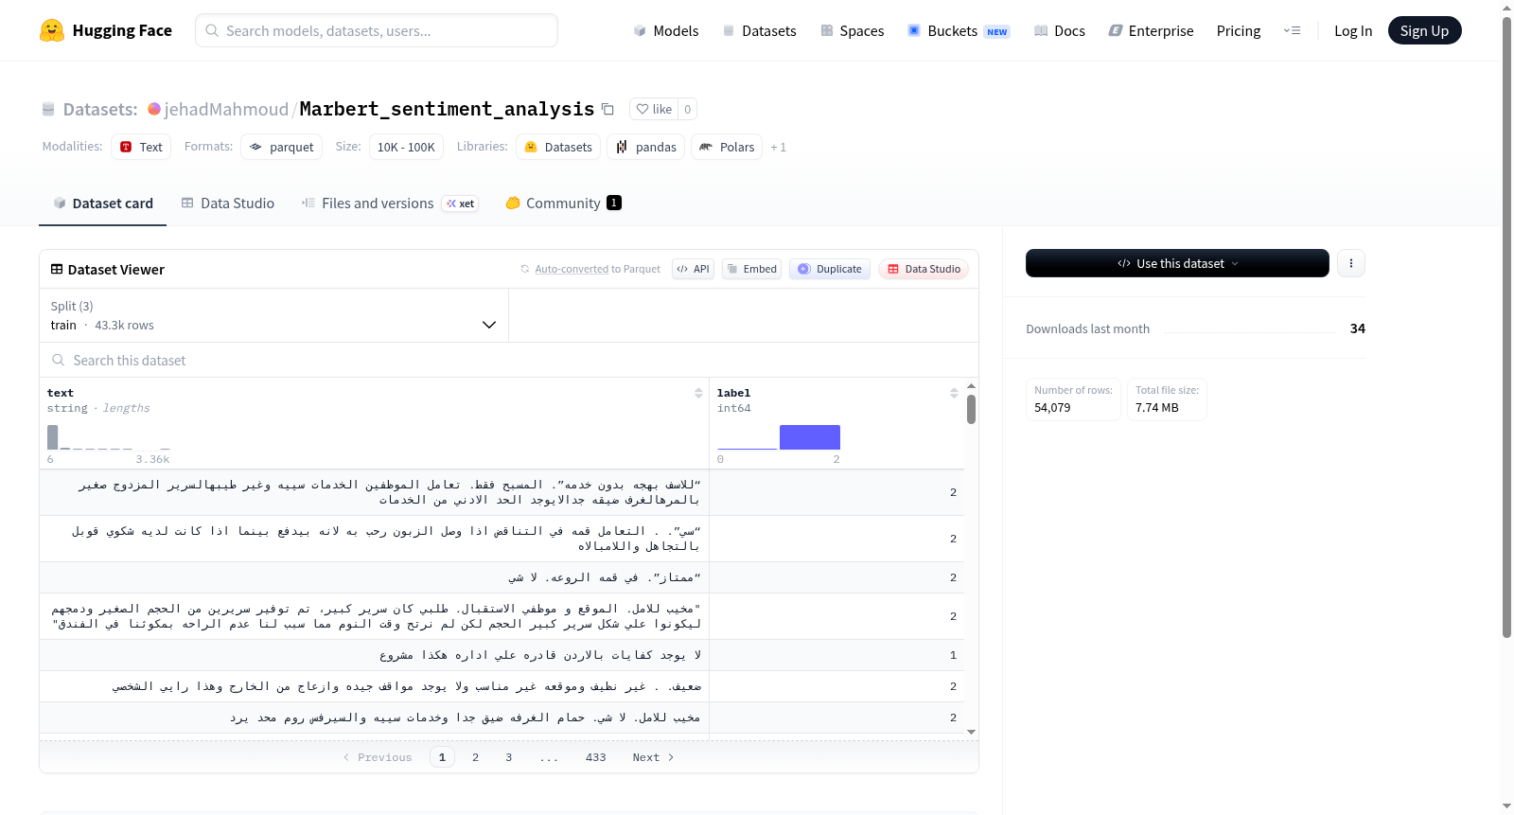
Task: Click the Sign Up button
Action: click(1424, 30)
